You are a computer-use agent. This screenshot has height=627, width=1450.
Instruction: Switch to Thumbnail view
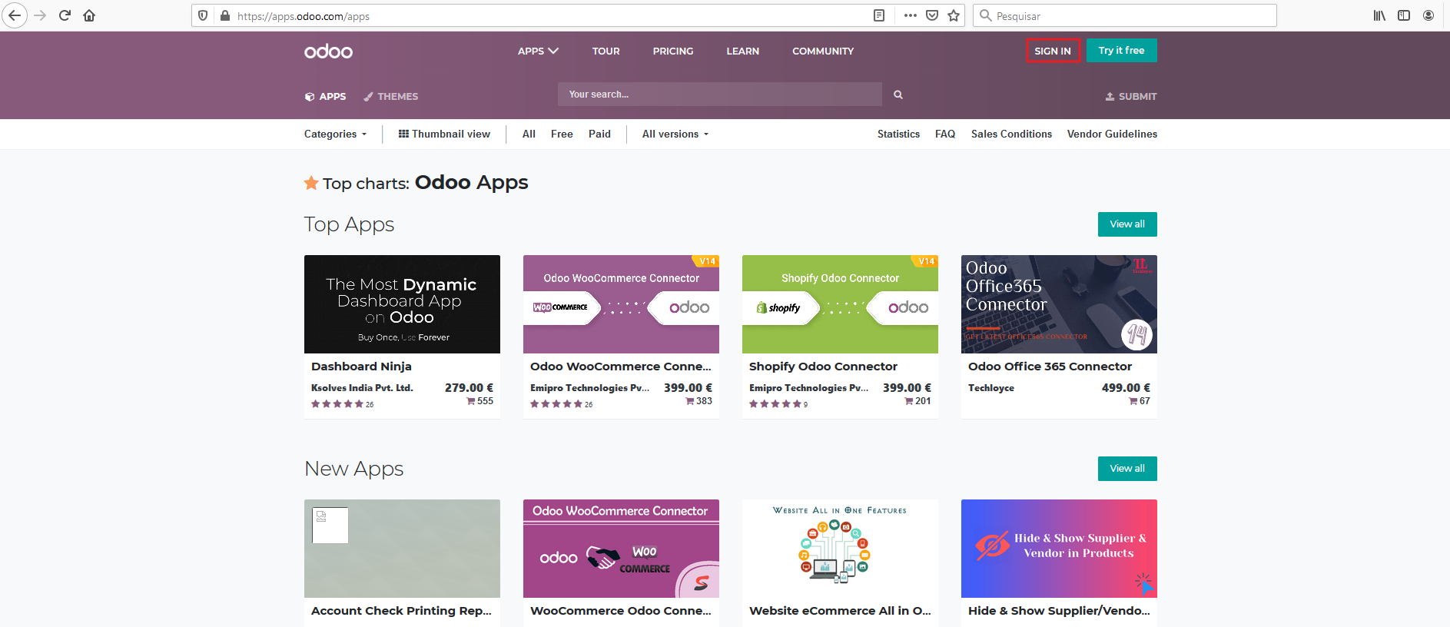pos(444,134)
